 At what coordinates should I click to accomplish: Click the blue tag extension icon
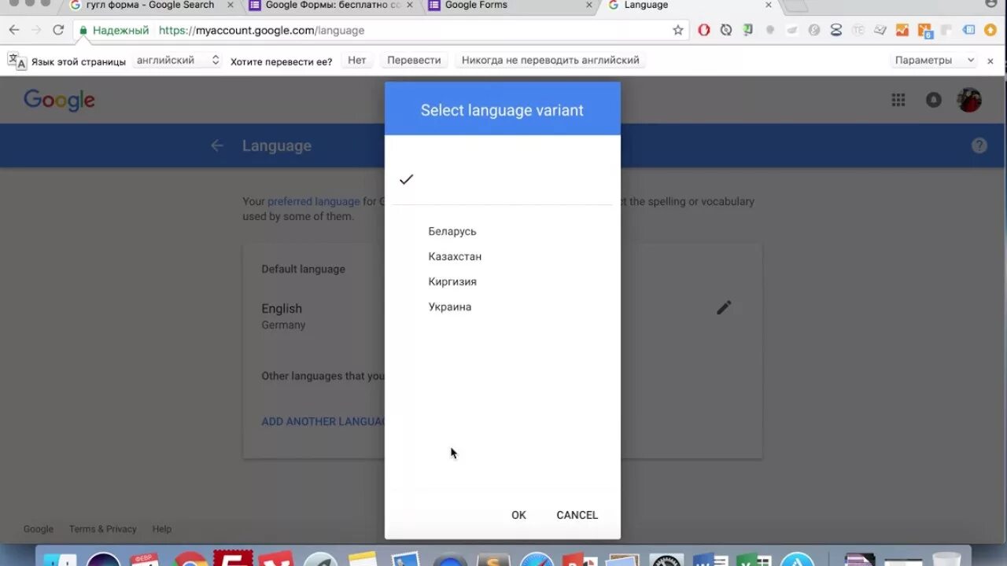(969, 30)
